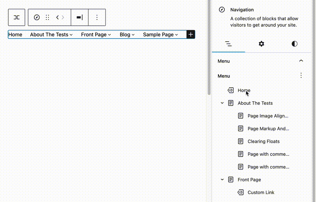The image size is (316, 202).
Task: Open Front Page submenu chevron in navigation bar
Action: [x=109, y=35]
